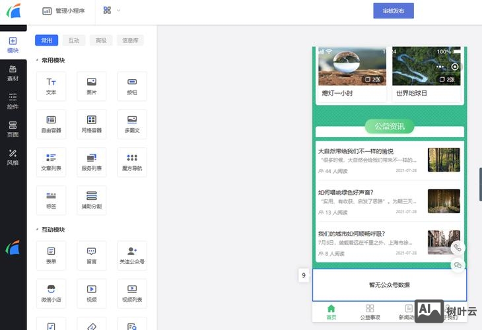The width and height of the screenshot is (482, 330).
Task: Collapse the 互动模块 section
Action: pyautogui.click(x=37, y=230)
